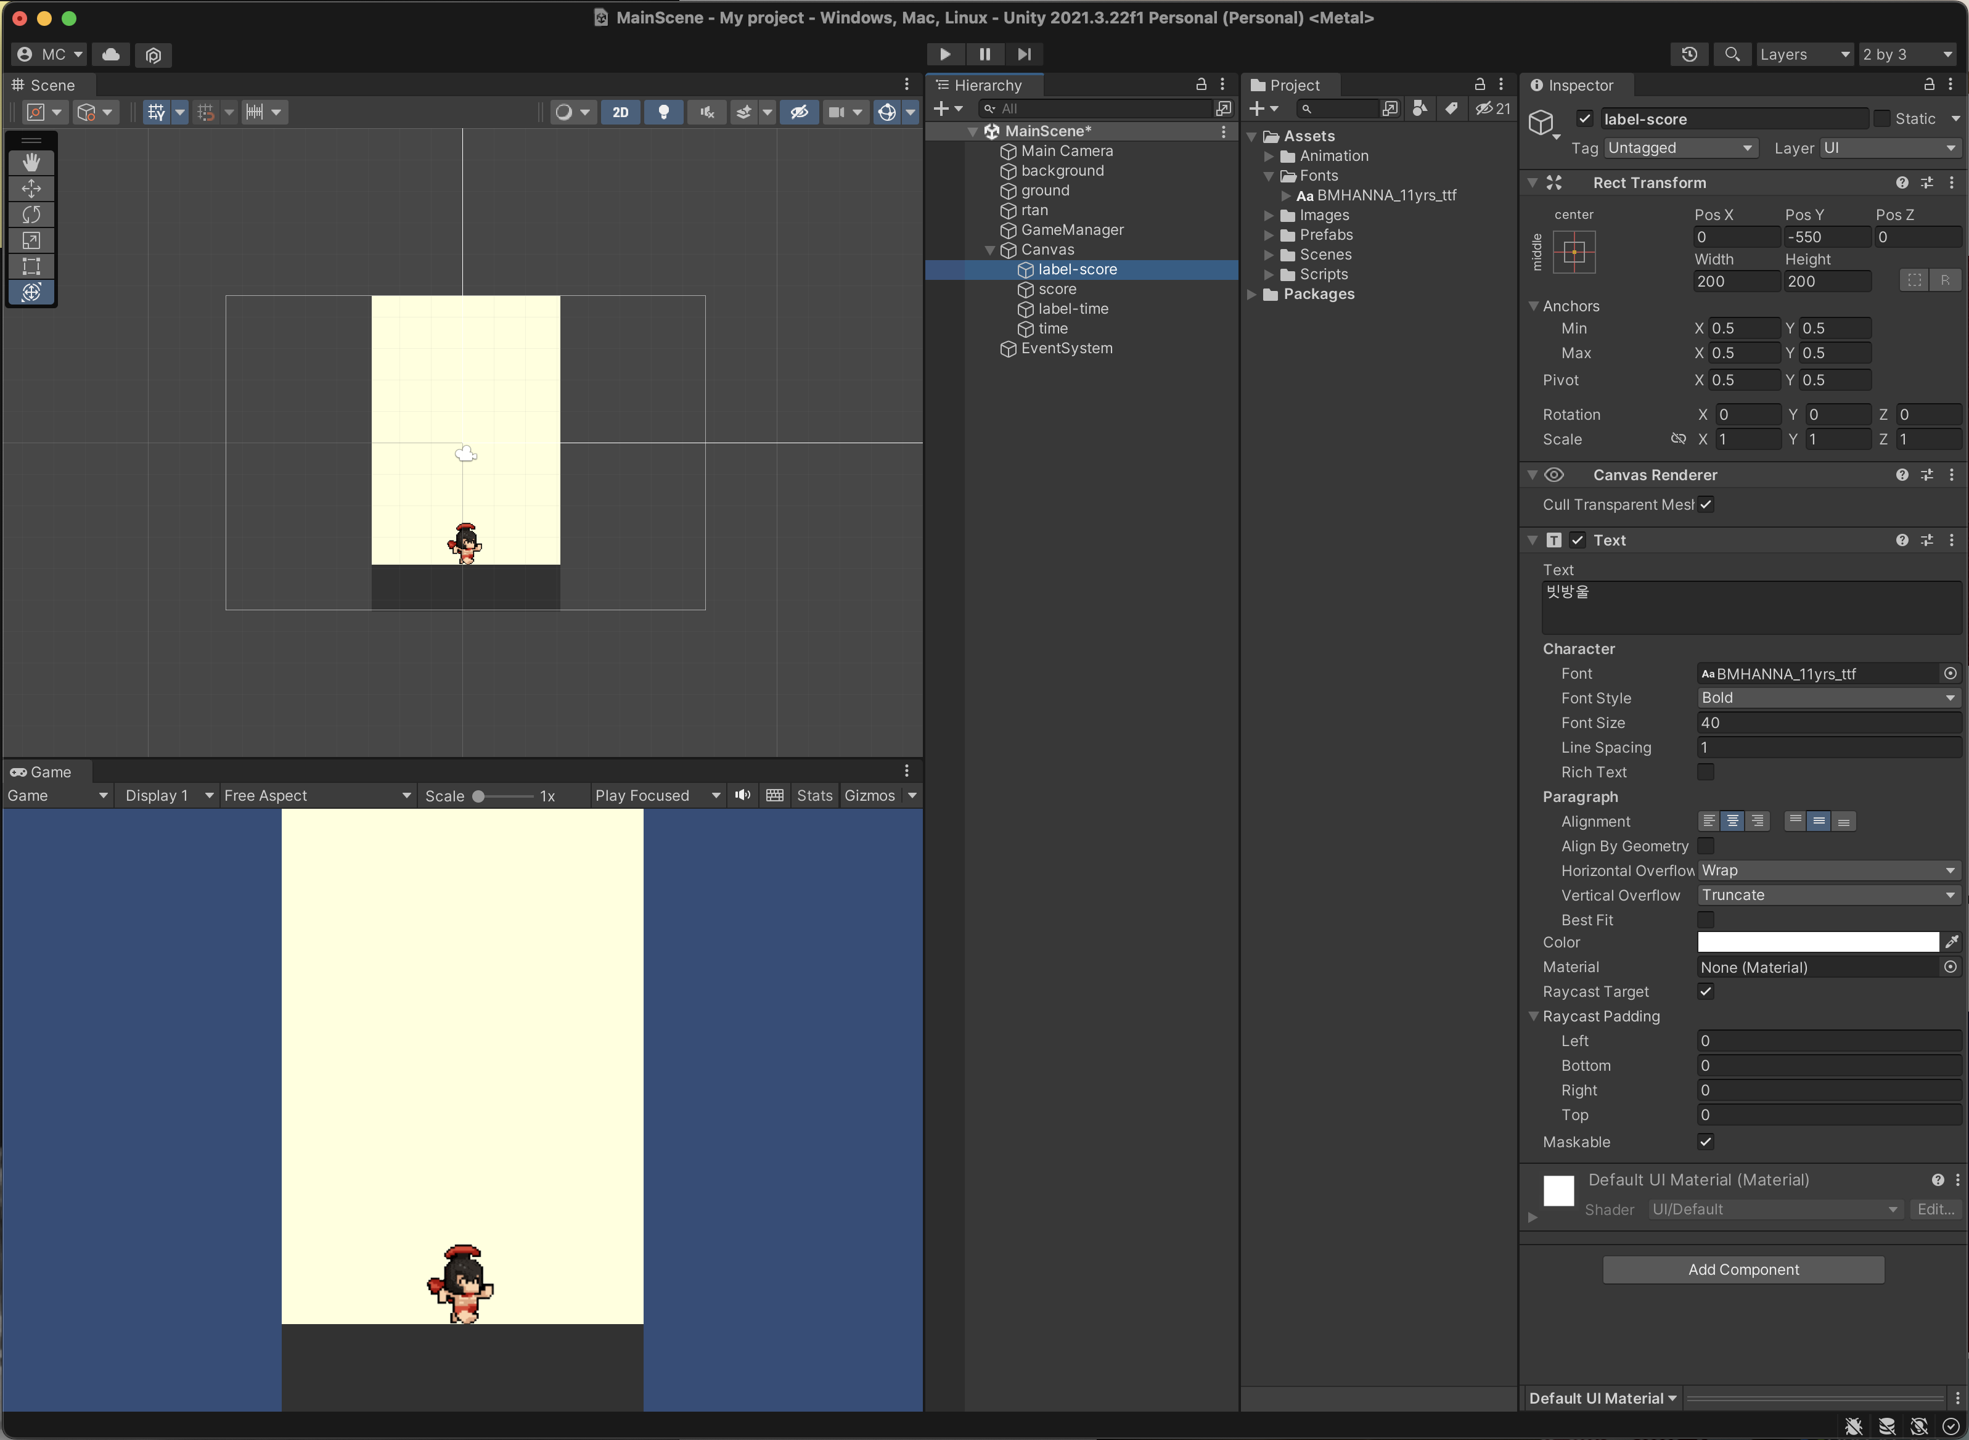Toggle scene audio mute icon

(707, 112)
